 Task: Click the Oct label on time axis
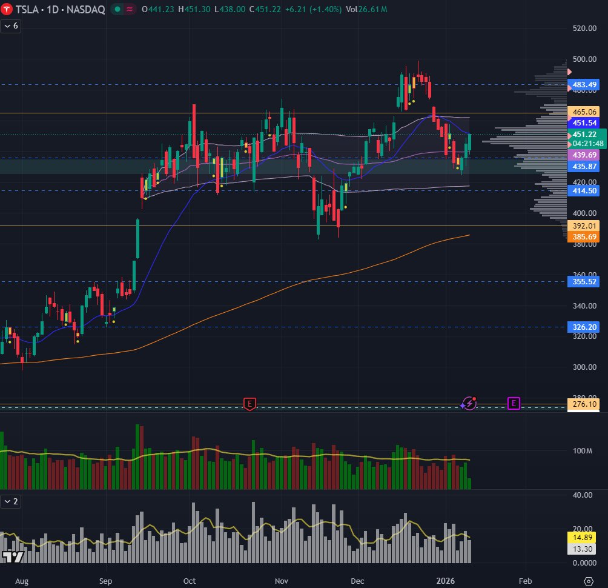click(x=189, y=581)
